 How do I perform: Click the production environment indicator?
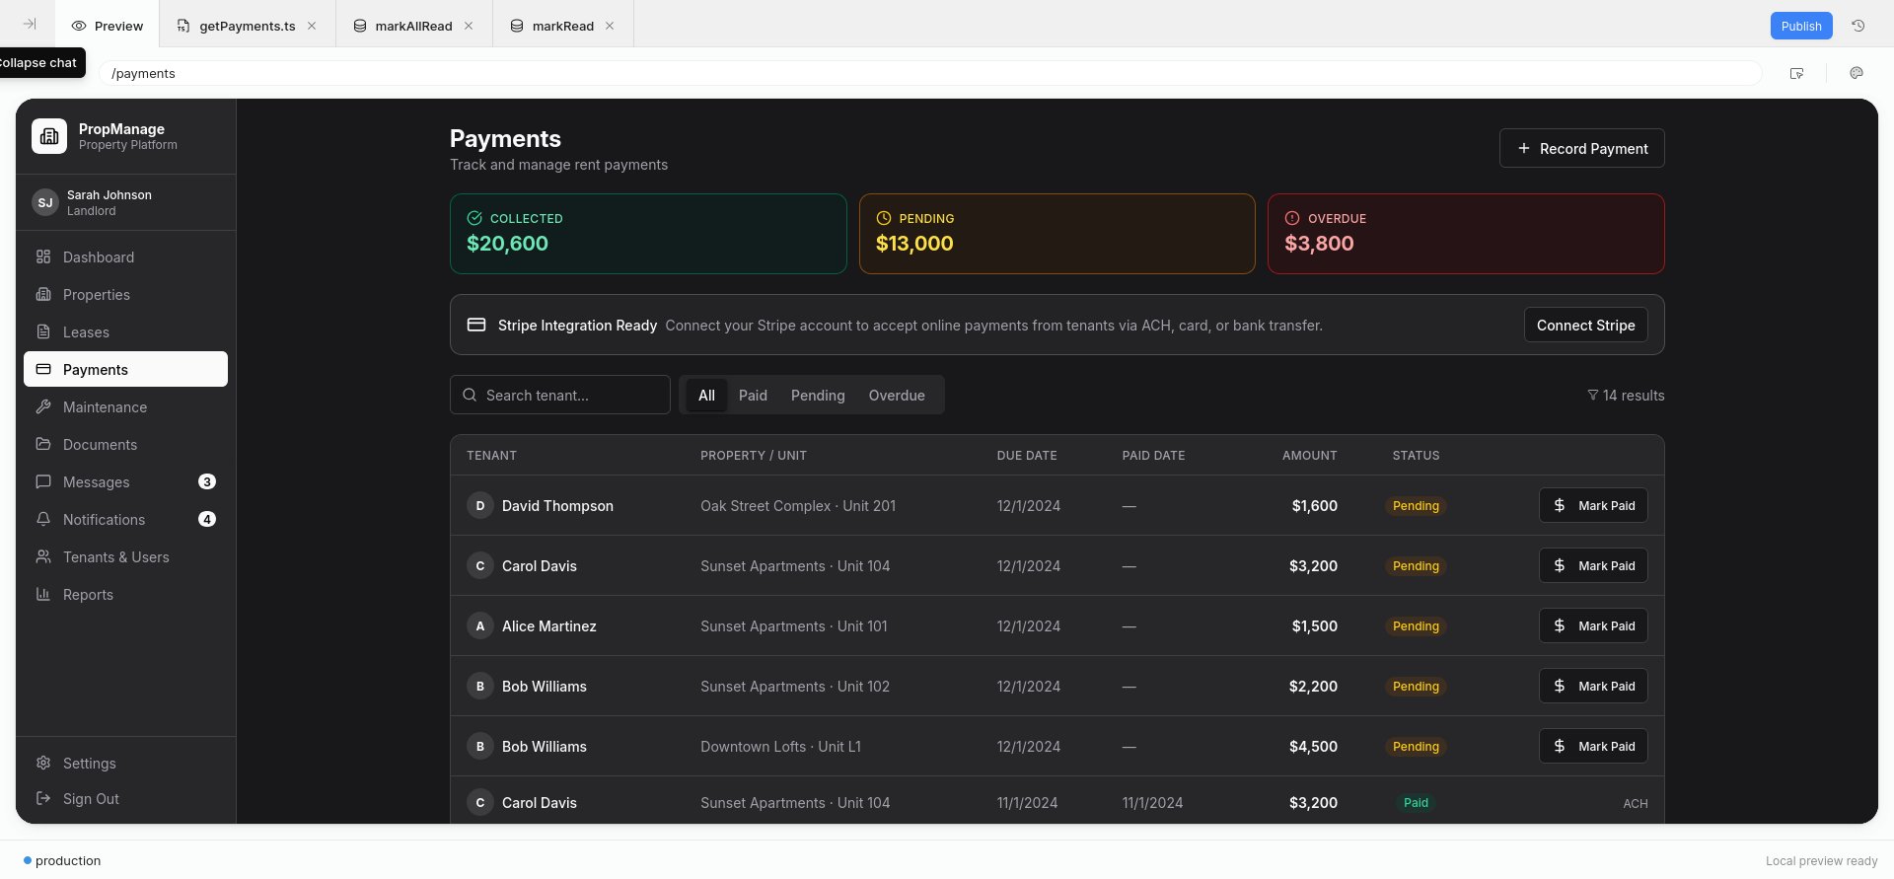[x=62, y=860]
